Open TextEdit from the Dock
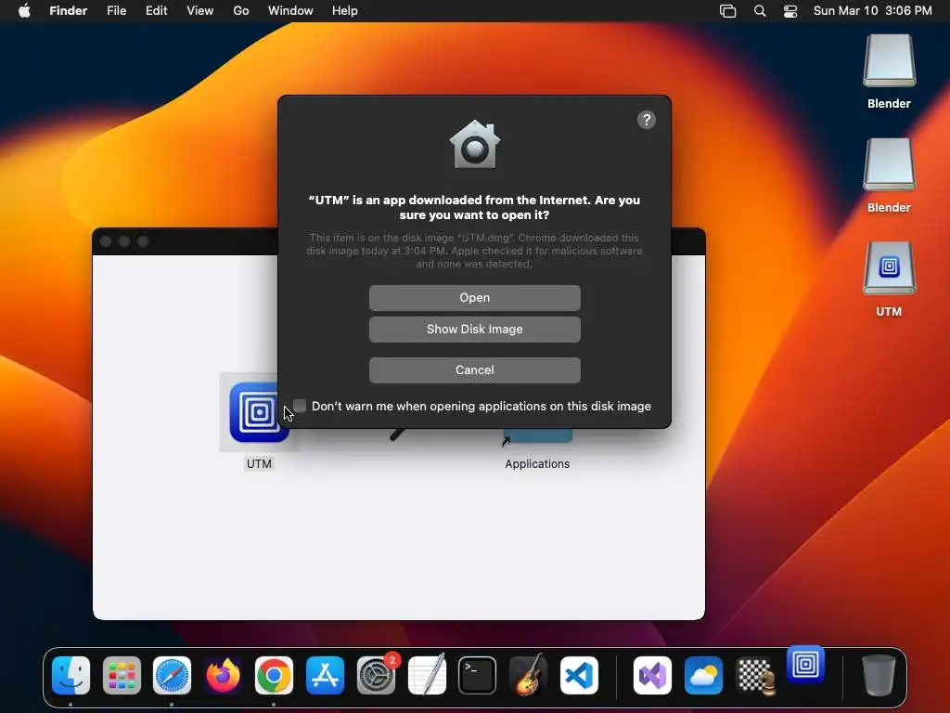 click(427, 674)
